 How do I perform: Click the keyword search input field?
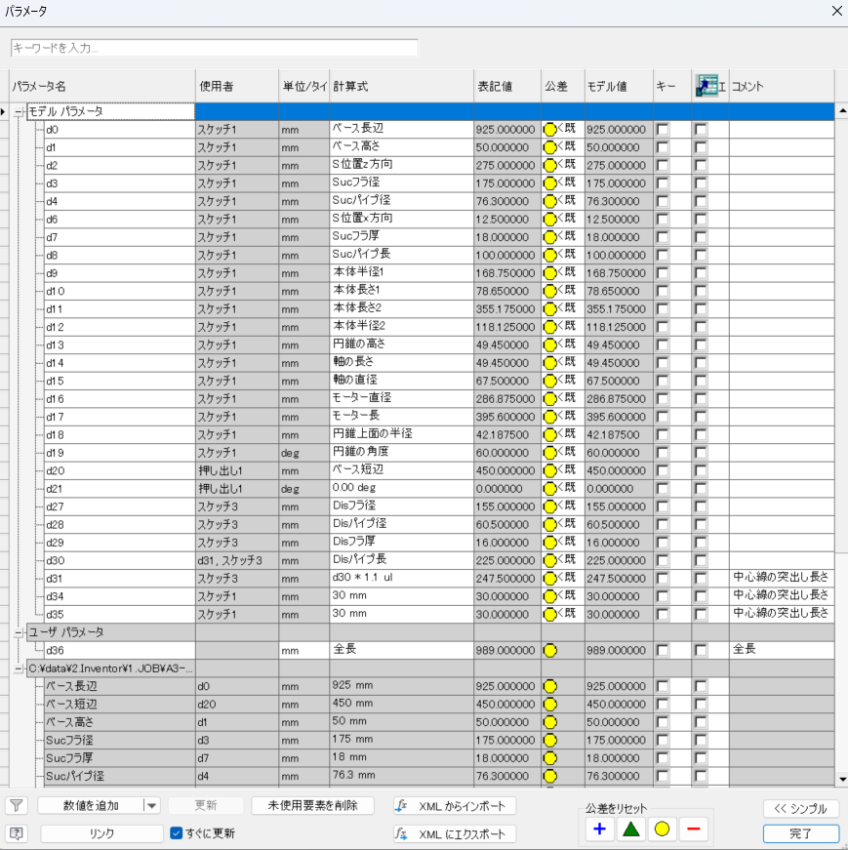coord(214,48)
